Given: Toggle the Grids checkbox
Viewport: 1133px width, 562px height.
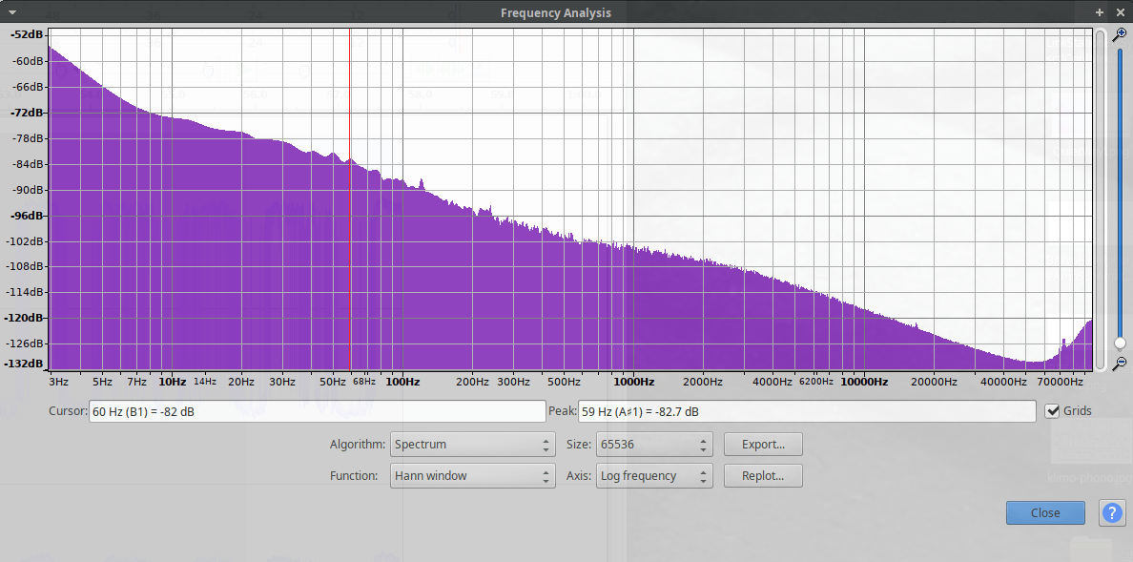Looking at the screenshot, I should [x=1053, y=411].
